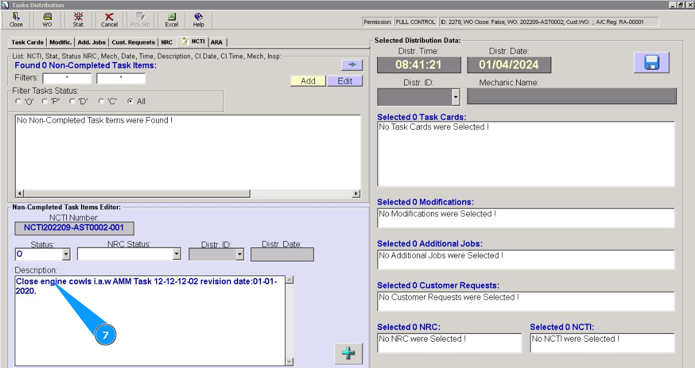Click the WO info status text field
The width and height of the screenshot is (695, 368).
[549, 22]
